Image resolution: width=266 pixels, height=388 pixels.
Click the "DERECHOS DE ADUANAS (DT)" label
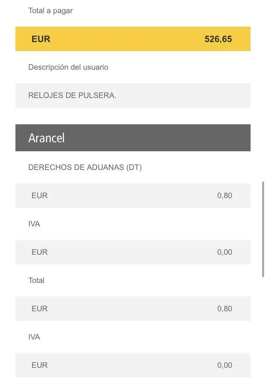click(85, 167)
